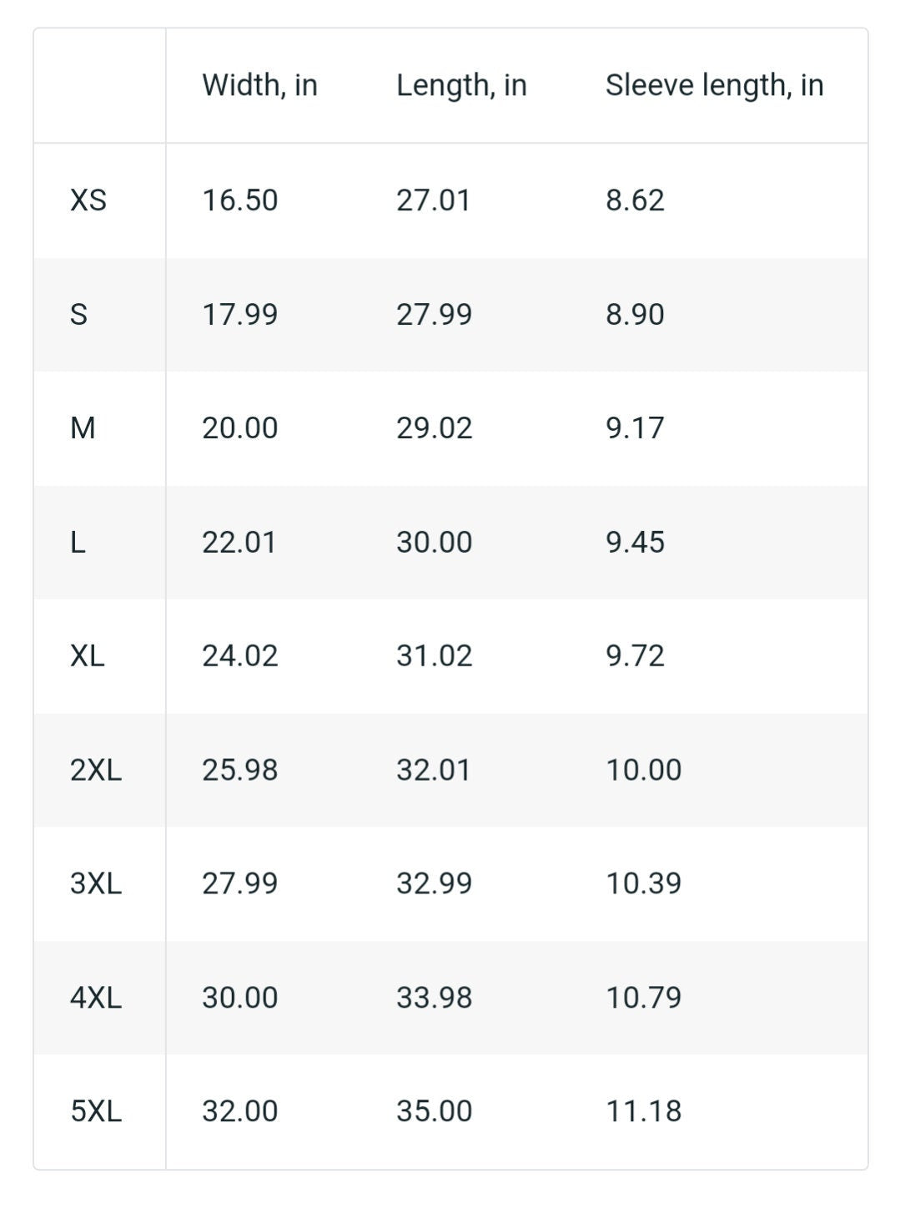Click the Length, in column header
The width and height of the screenshot is (900, 1214).
click(x=461, y=85)
